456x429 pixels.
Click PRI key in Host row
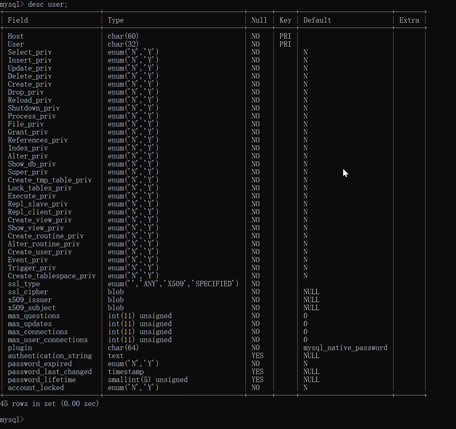click(285, 36)
